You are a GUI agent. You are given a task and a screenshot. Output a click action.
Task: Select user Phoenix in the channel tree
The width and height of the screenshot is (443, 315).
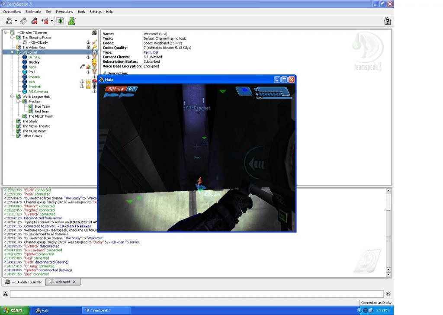point(35,77)
